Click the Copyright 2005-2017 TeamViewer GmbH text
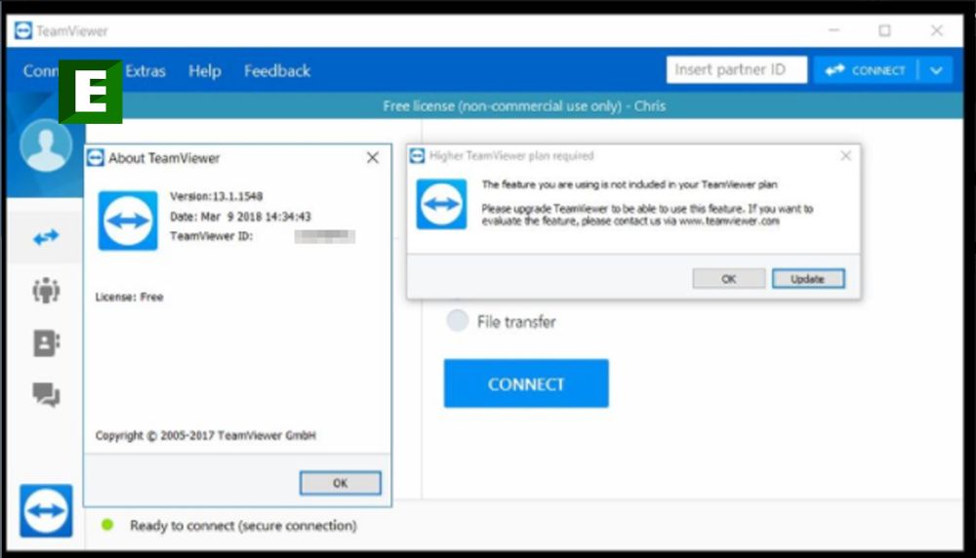This screenshot has width=976, height=558. (x=205, y=435)
